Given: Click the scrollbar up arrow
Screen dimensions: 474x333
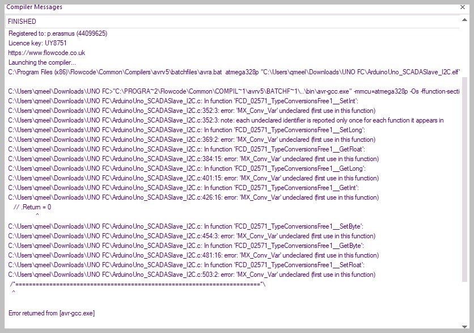Looking at the screenshot, I should click(x=463, y=19).
